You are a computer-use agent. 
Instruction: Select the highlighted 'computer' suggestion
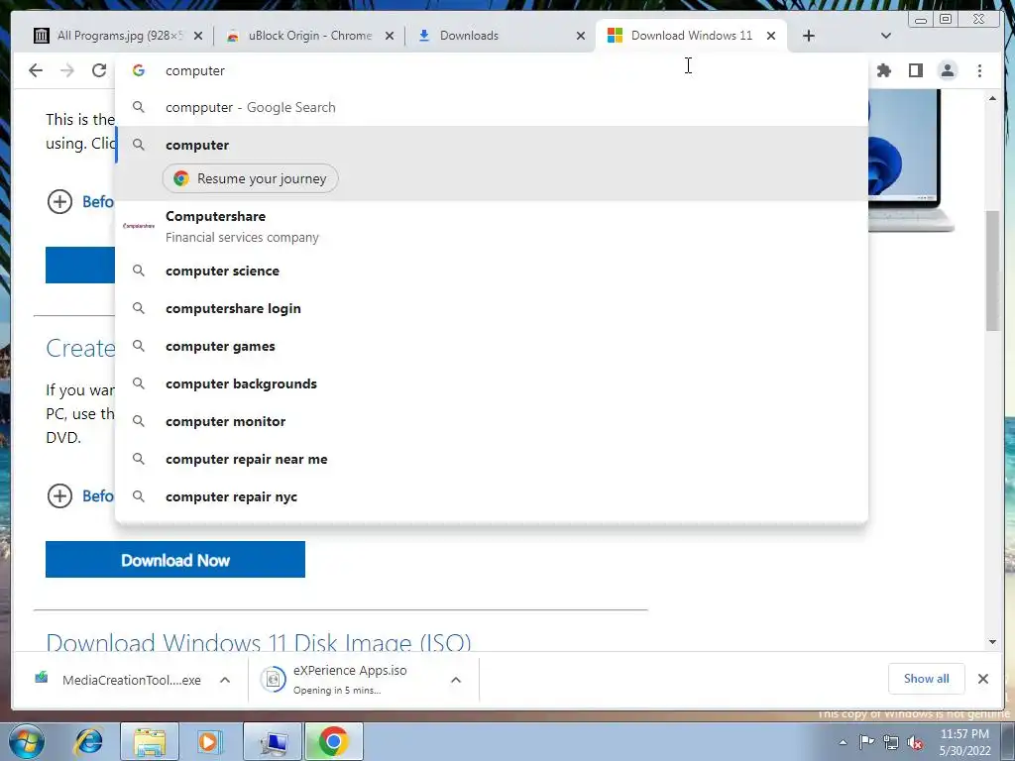[x=492, y=145]
